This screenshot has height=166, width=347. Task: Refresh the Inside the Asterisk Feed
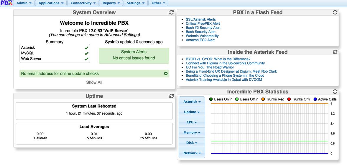point(335,52)
